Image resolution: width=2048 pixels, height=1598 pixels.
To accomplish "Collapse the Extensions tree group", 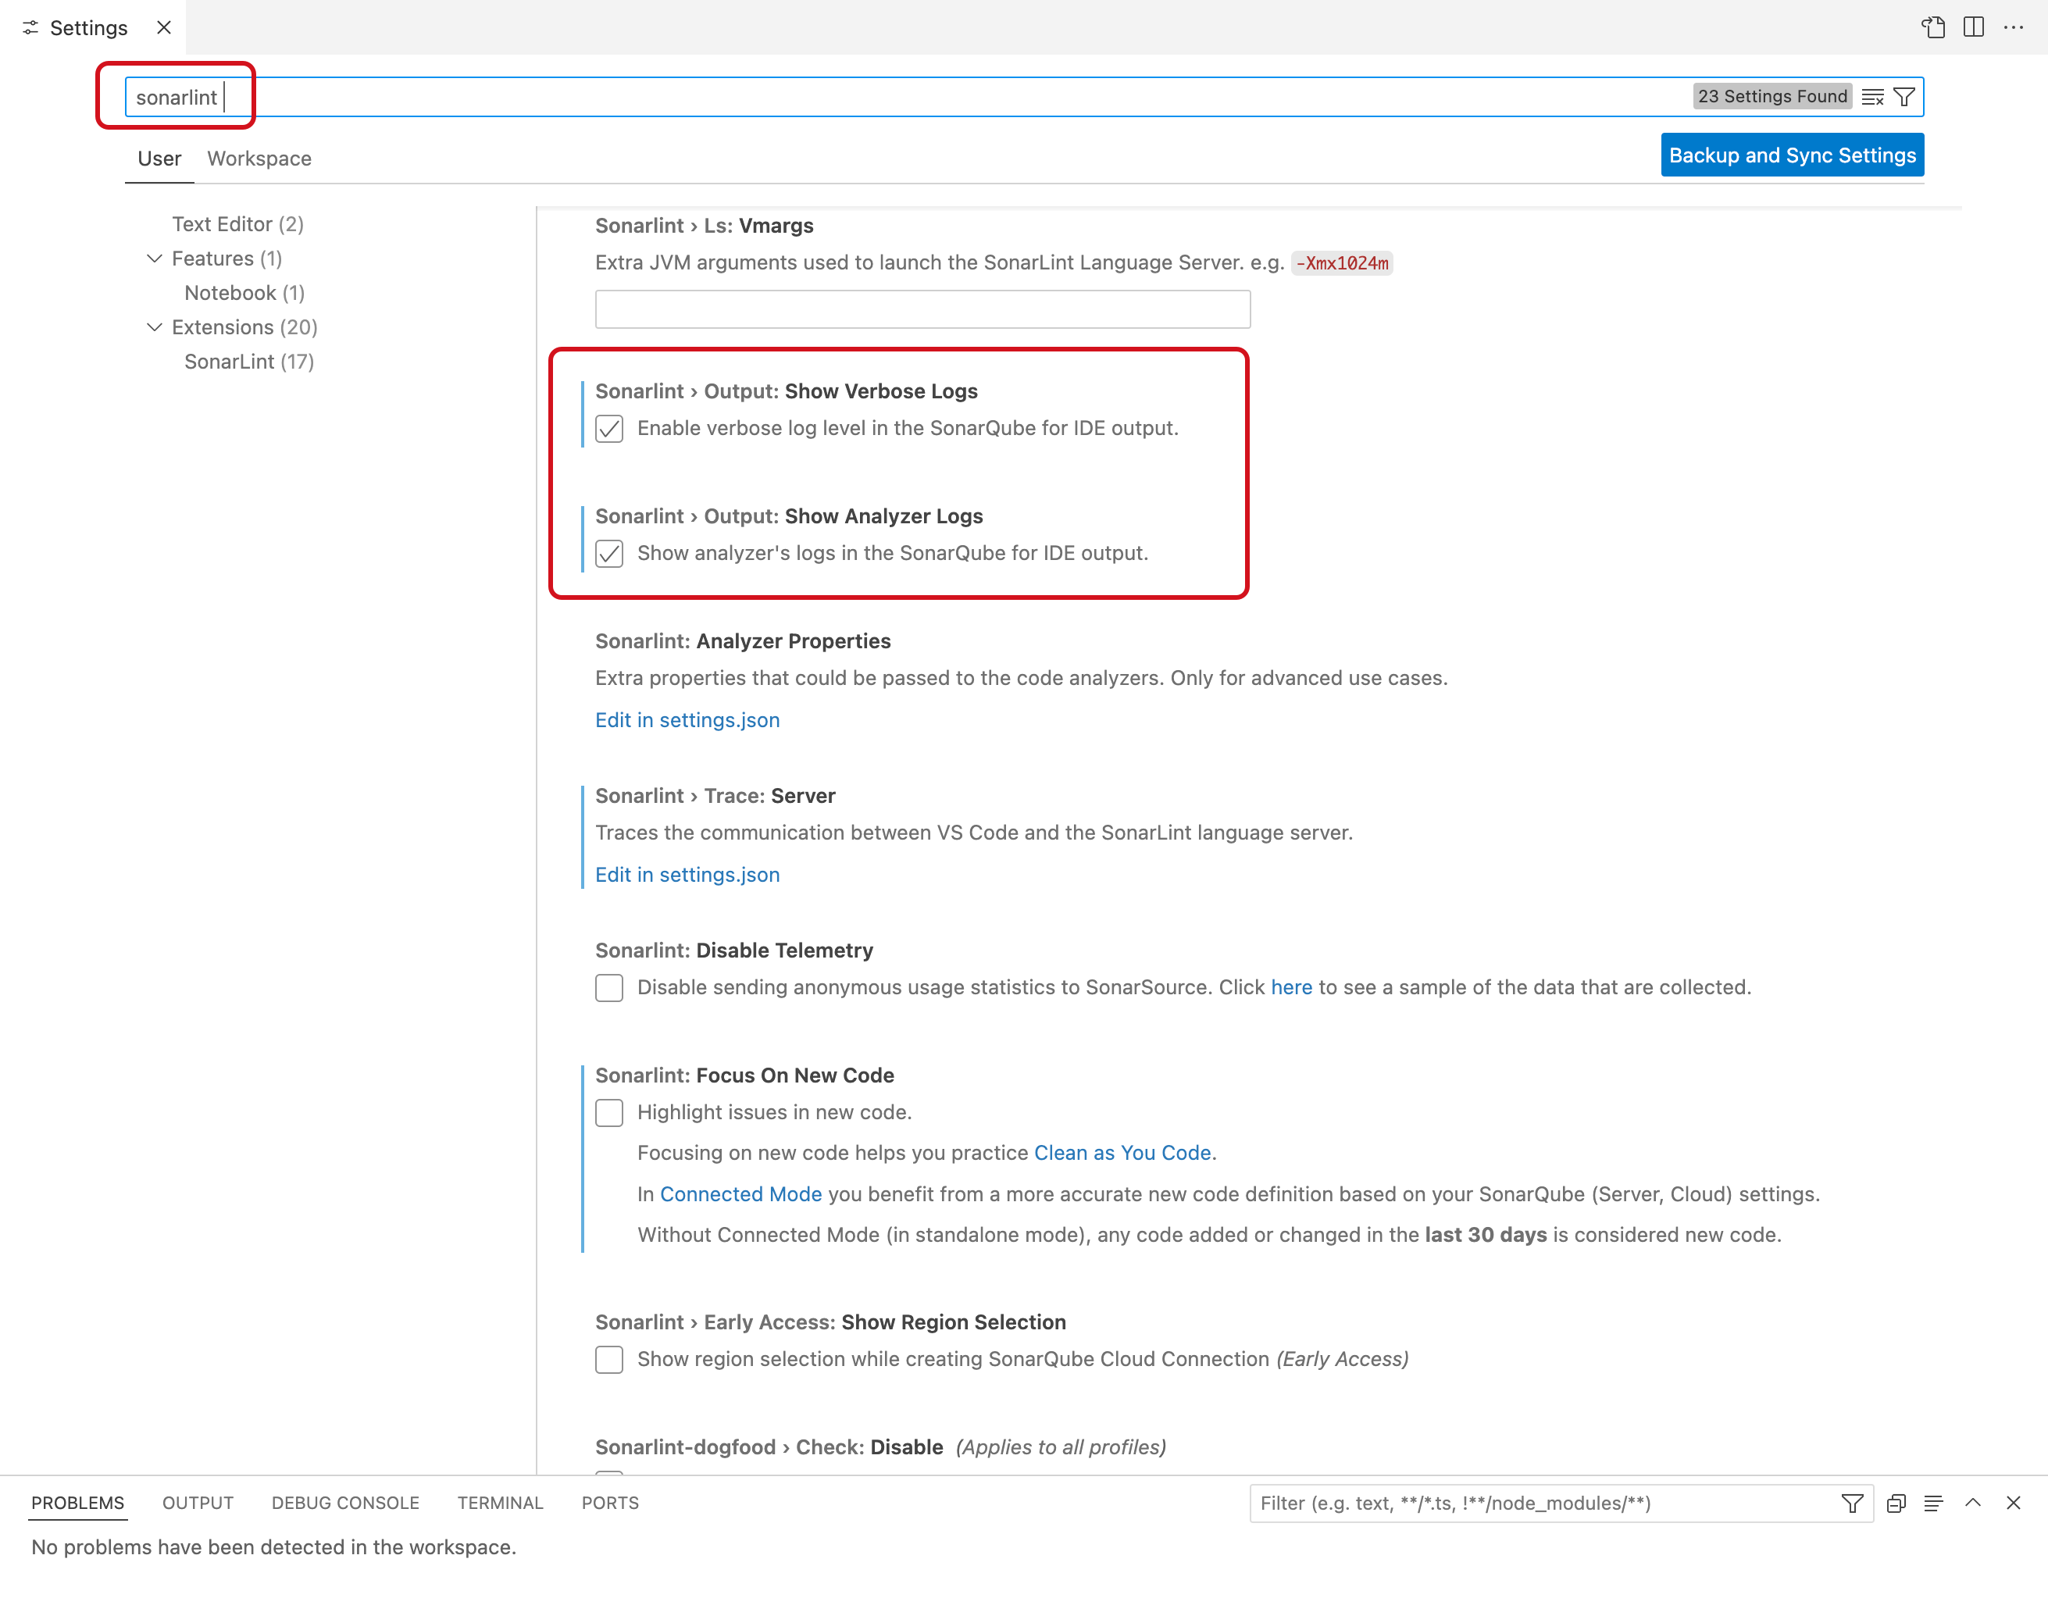I will tap(155, 327).
